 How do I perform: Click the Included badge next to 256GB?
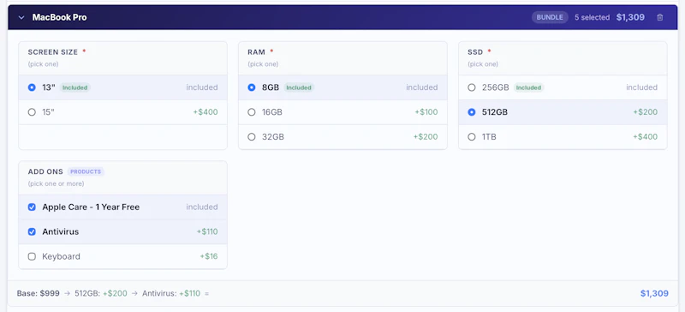528,87
